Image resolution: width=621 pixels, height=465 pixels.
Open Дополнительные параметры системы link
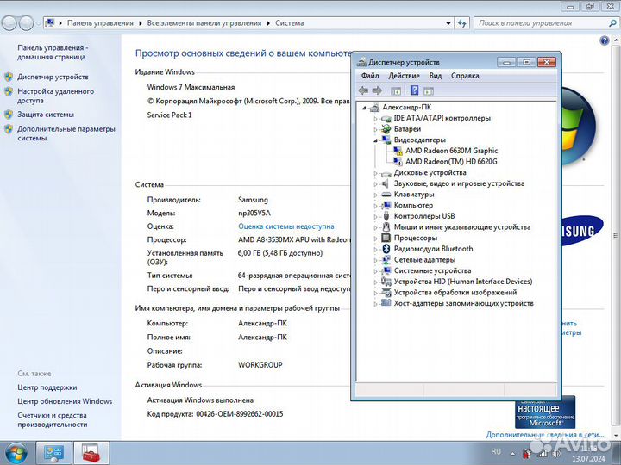[66, 133]
